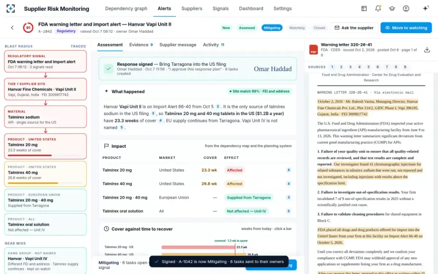
Task: Open the user profile icon
Action: [406, 8]
